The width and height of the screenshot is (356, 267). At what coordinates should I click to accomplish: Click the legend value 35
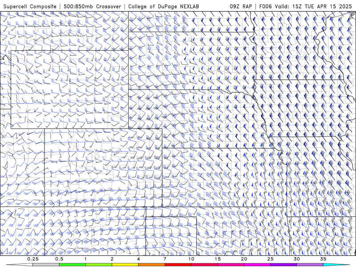pos(323,259)
